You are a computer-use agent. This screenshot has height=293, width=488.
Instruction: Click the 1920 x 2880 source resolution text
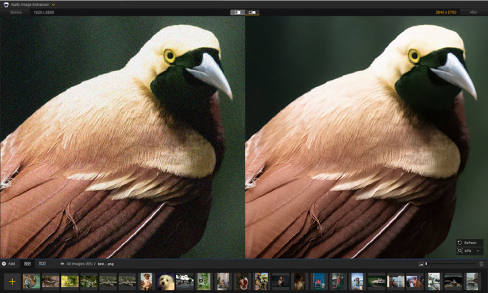(44, 12)
